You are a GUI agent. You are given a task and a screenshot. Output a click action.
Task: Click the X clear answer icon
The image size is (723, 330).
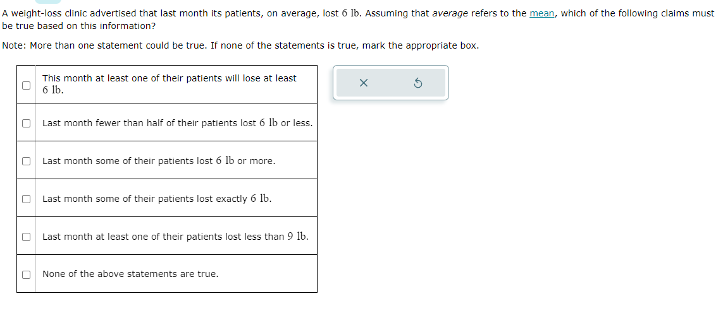pyautogui.click(x=363, y=83)
